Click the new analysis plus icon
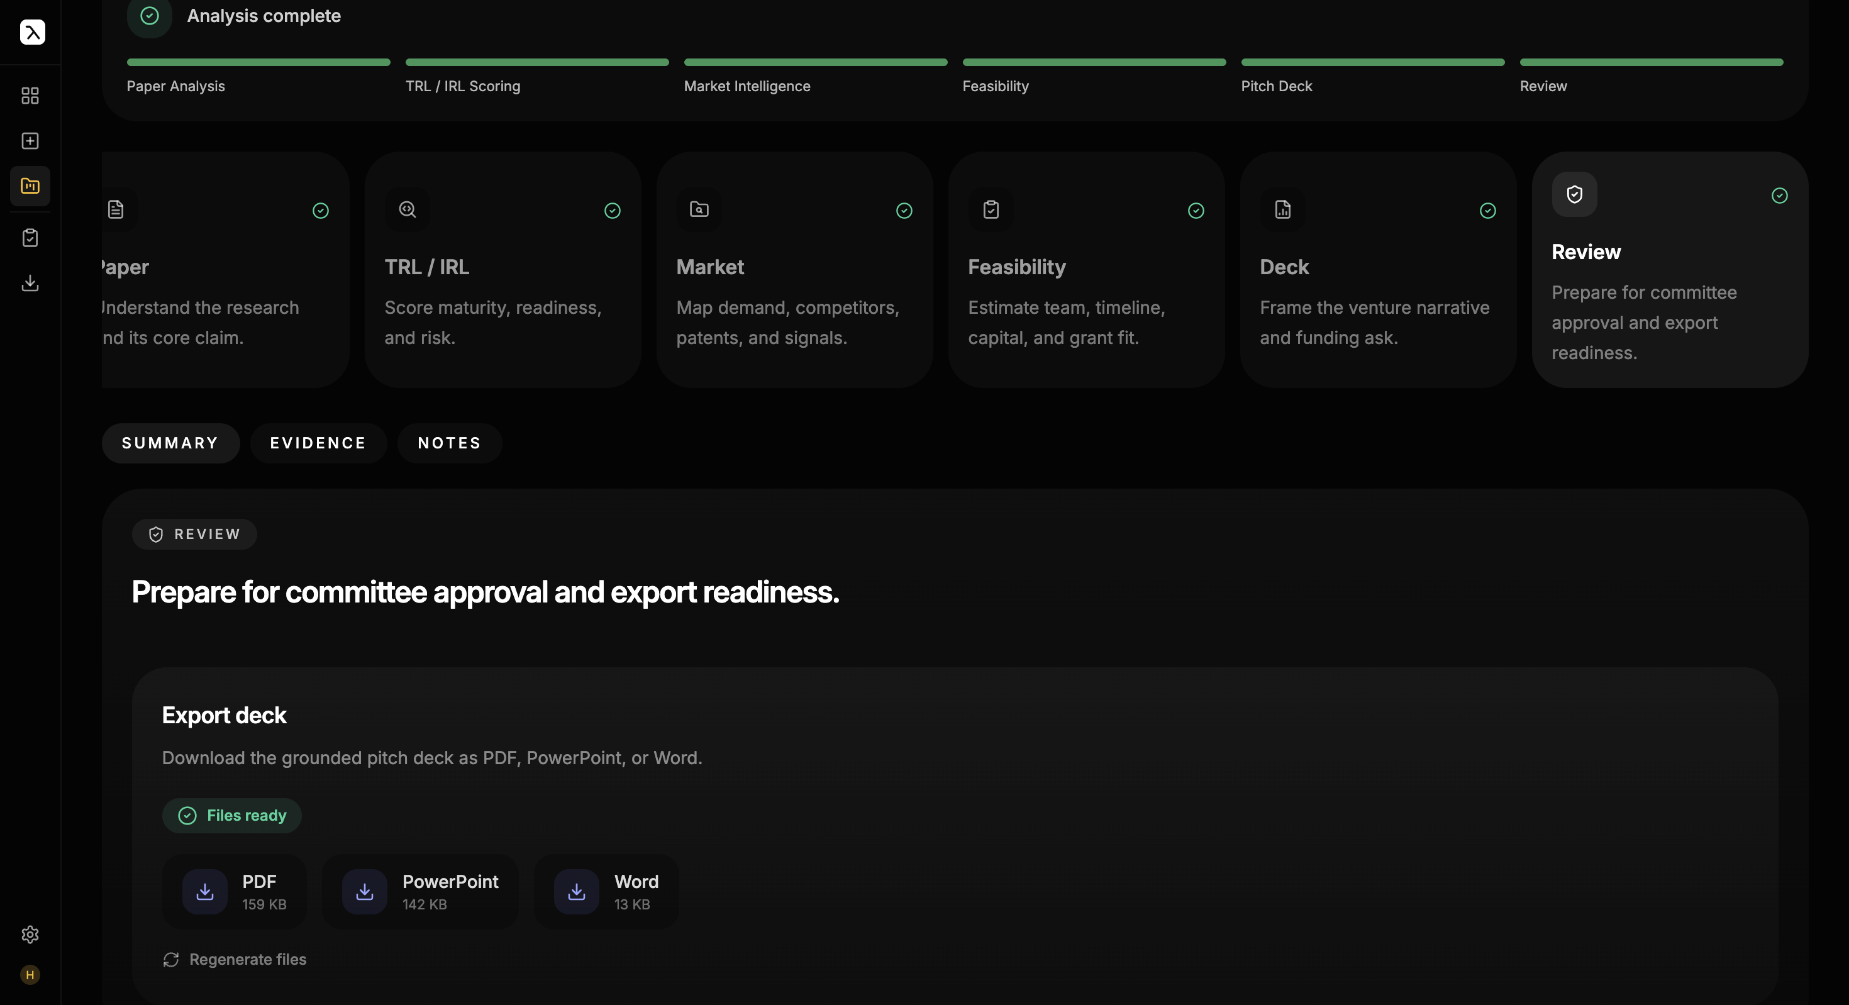Image resolution: width=1849 pixels, height=1005 pixels. 30,141
